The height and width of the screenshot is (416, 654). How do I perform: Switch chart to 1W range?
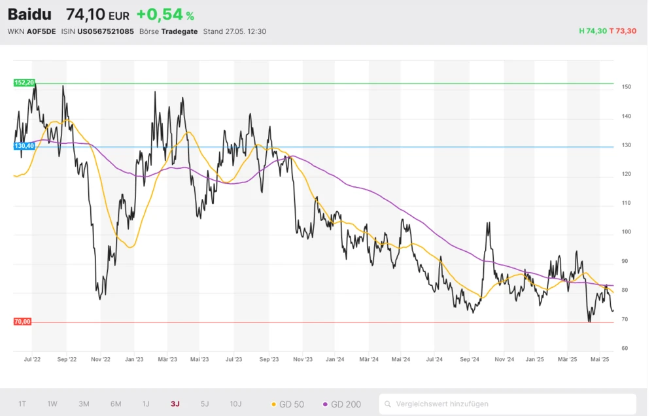(52, 404)
